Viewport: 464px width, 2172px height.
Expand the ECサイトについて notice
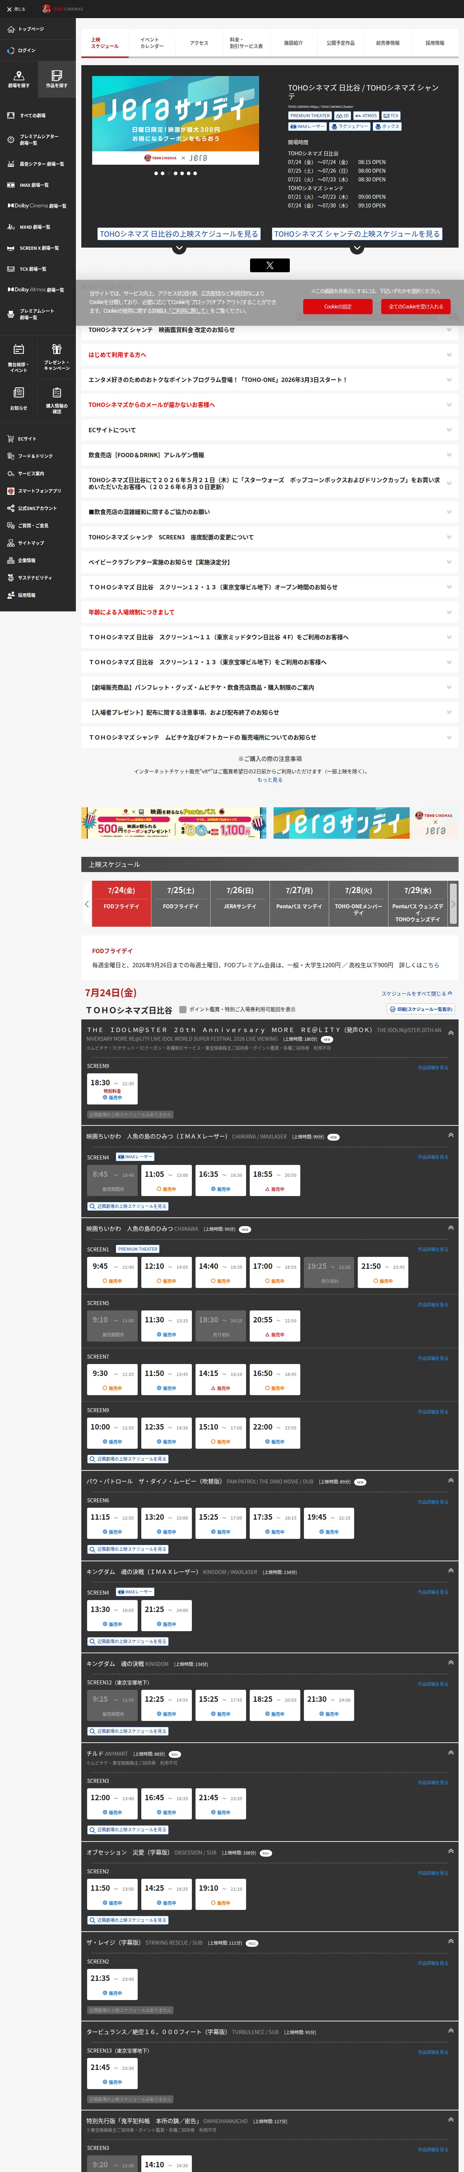[270, 430]
